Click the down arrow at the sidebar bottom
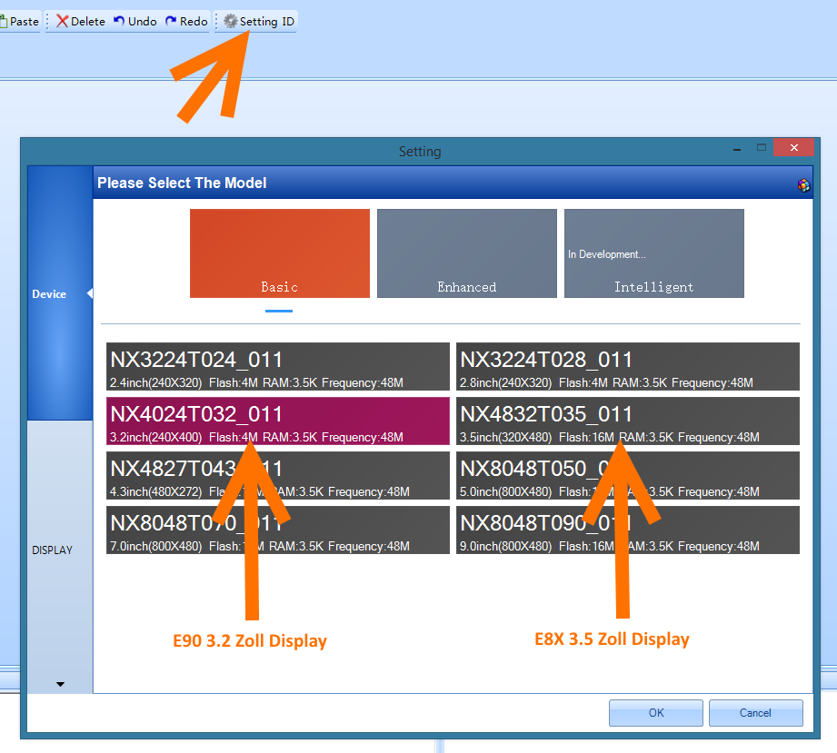 coord(60,684)
